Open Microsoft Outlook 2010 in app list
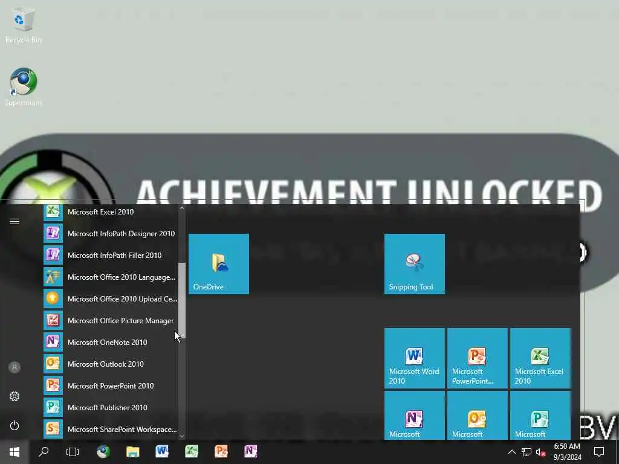 tap(110, 364)
